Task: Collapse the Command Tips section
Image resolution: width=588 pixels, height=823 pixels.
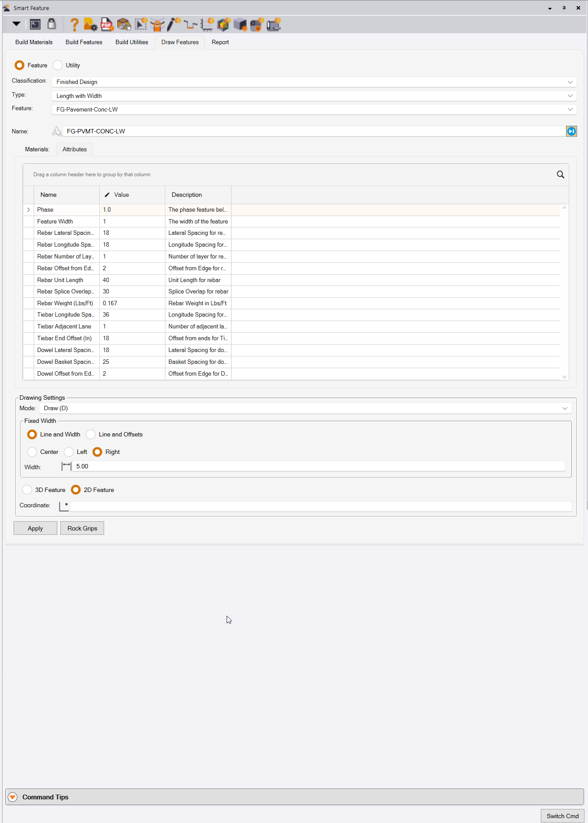Action: pyautogui.click(x=13, y=797)
